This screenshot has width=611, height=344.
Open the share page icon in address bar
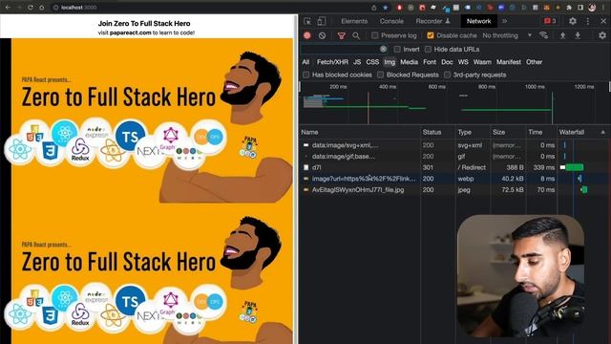point(374,8)
